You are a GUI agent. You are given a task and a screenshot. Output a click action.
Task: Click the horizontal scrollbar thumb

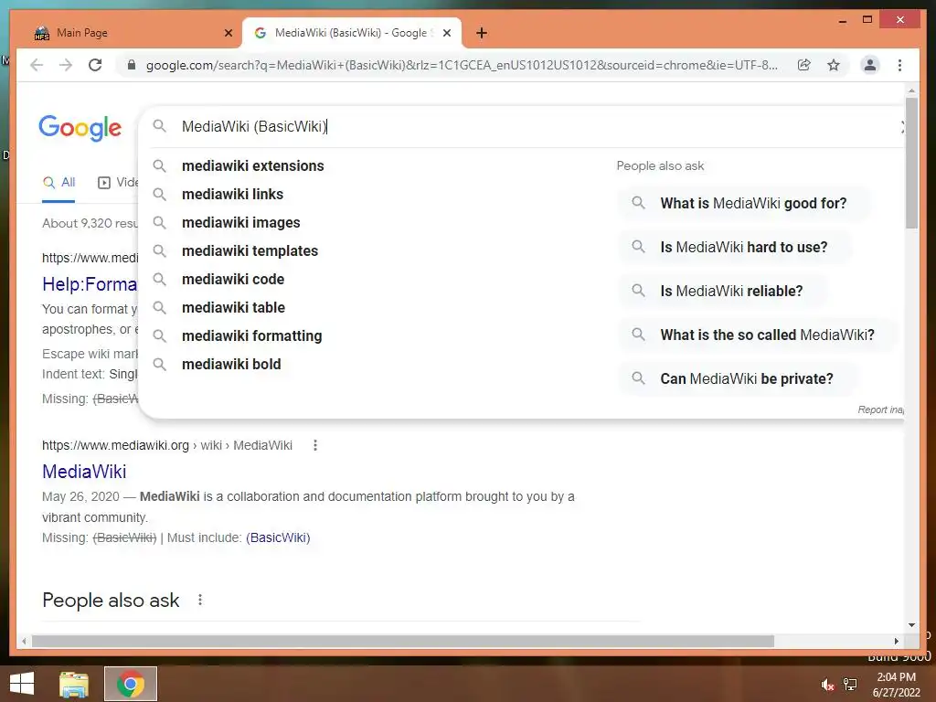[403, 641]
